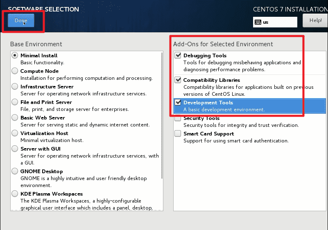The height and width of the screenshot is (230, 328).
Task: Click 'Basic functionality.' description
Action: tap(42, 63)
